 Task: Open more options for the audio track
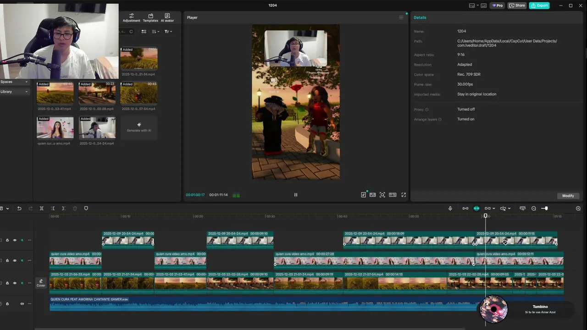(29, 304)
